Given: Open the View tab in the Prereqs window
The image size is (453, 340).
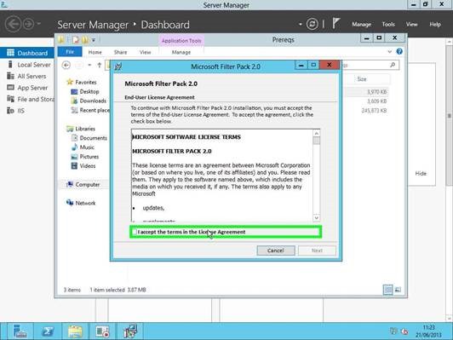Looking at the screenshot, I should (145, 52).
